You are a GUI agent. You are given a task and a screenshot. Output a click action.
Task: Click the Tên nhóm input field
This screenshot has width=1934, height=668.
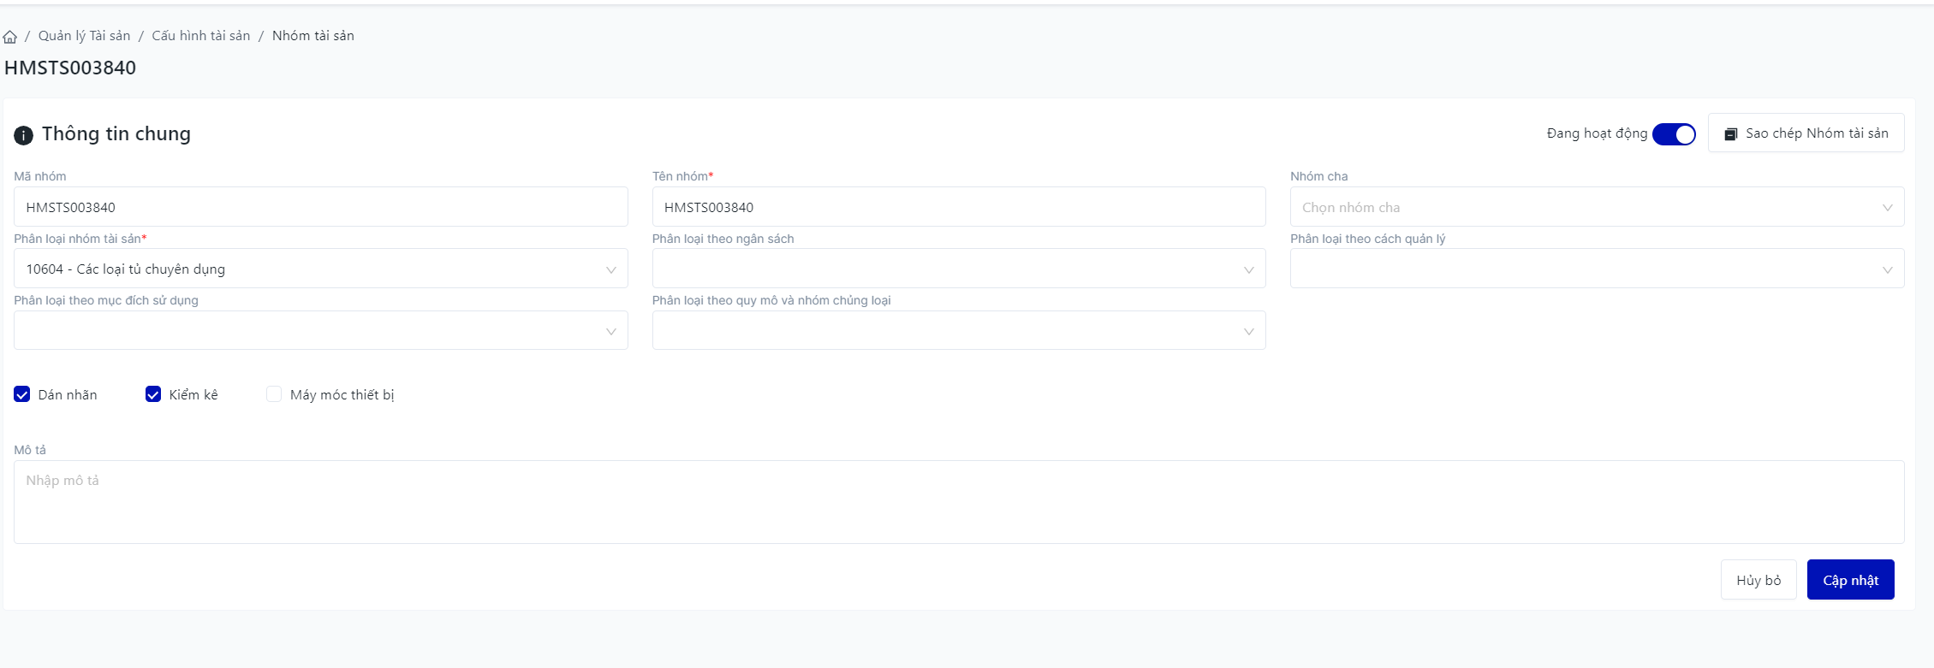pos(959,208)
